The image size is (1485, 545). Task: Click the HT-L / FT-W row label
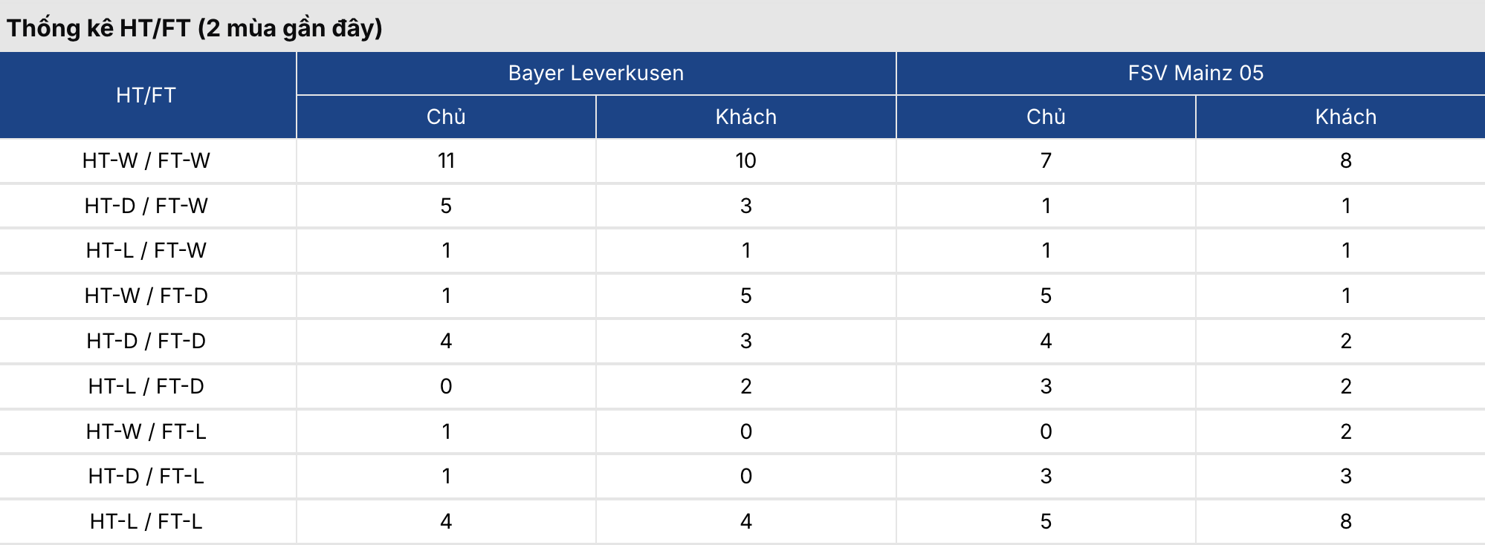pos(146,250)
